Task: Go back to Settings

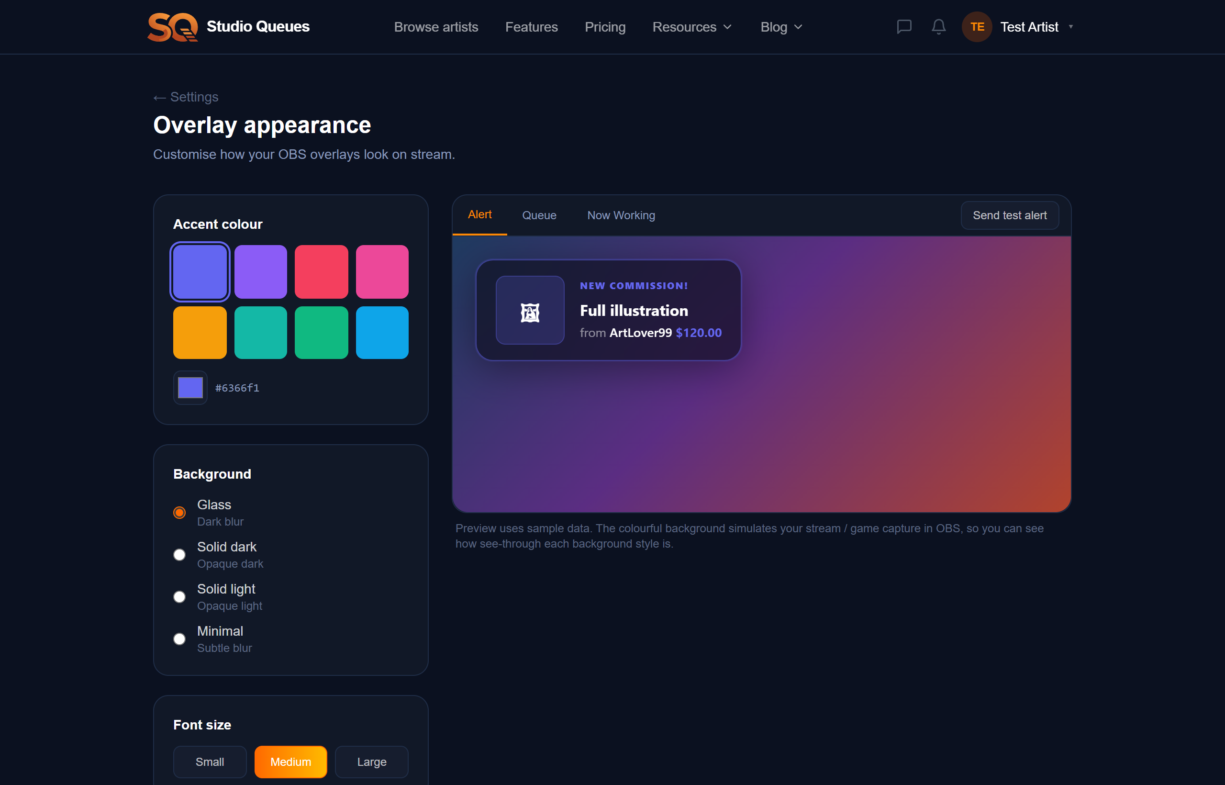Action: click(x=186, y=97)
